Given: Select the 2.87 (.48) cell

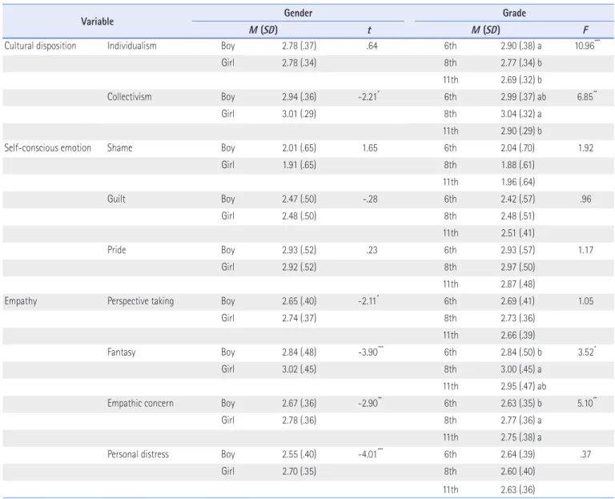Looking at the screenshot, I should click(518, 284).
